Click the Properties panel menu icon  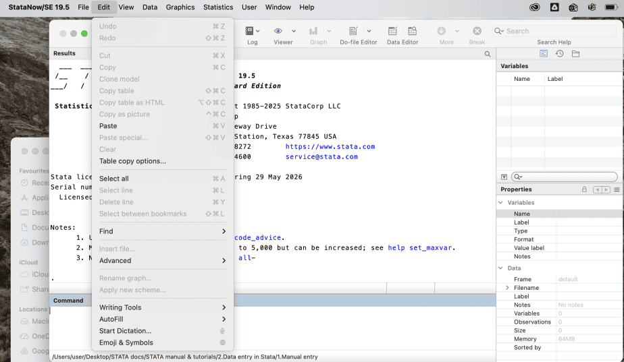pos(617,190)
